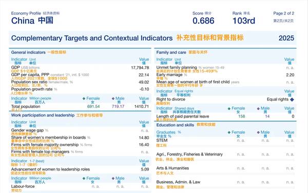Click the Family and care section heading

tap(171, 52)
